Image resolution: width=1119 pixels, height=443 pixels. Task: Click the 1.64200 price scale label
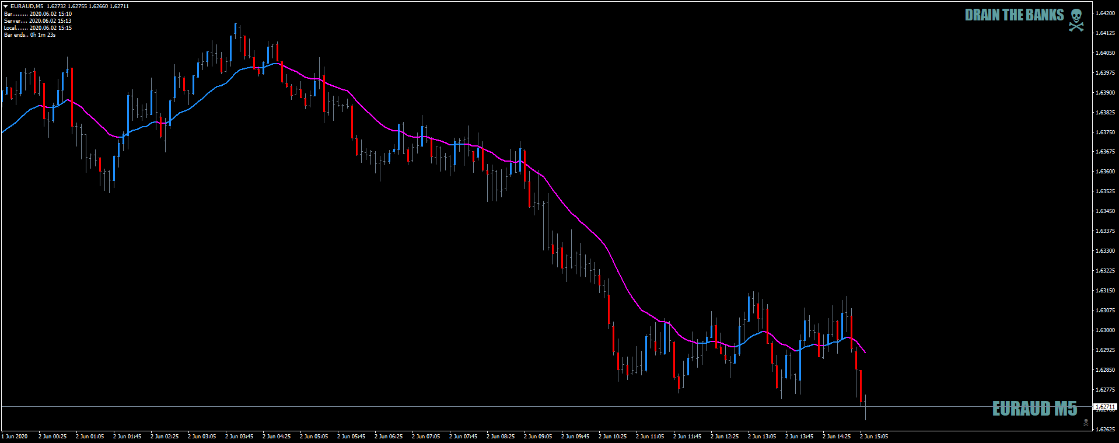[1105, 13]
